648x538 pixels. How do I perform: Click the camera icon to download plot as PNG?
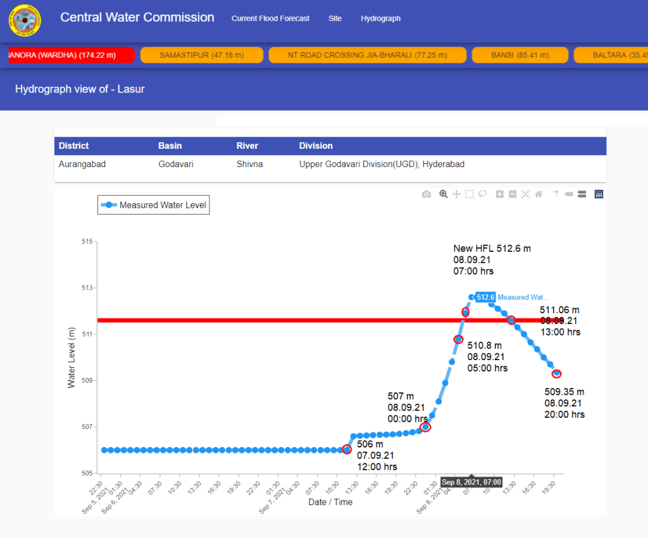pos(427,194)
